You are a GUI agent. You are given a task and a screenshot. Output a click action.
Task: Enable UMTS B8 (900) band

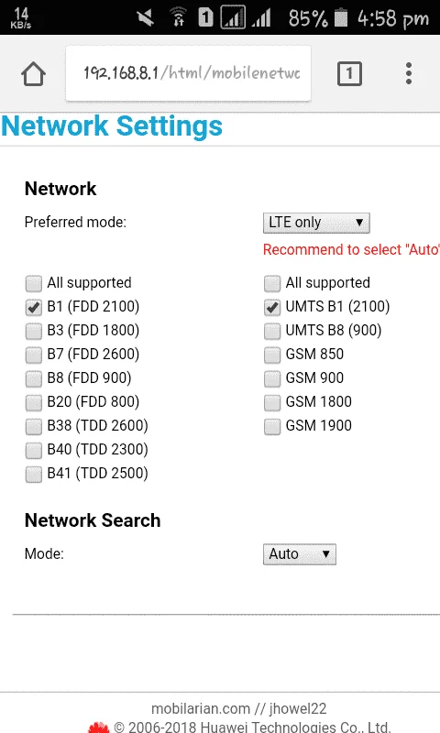coord(272,331)
